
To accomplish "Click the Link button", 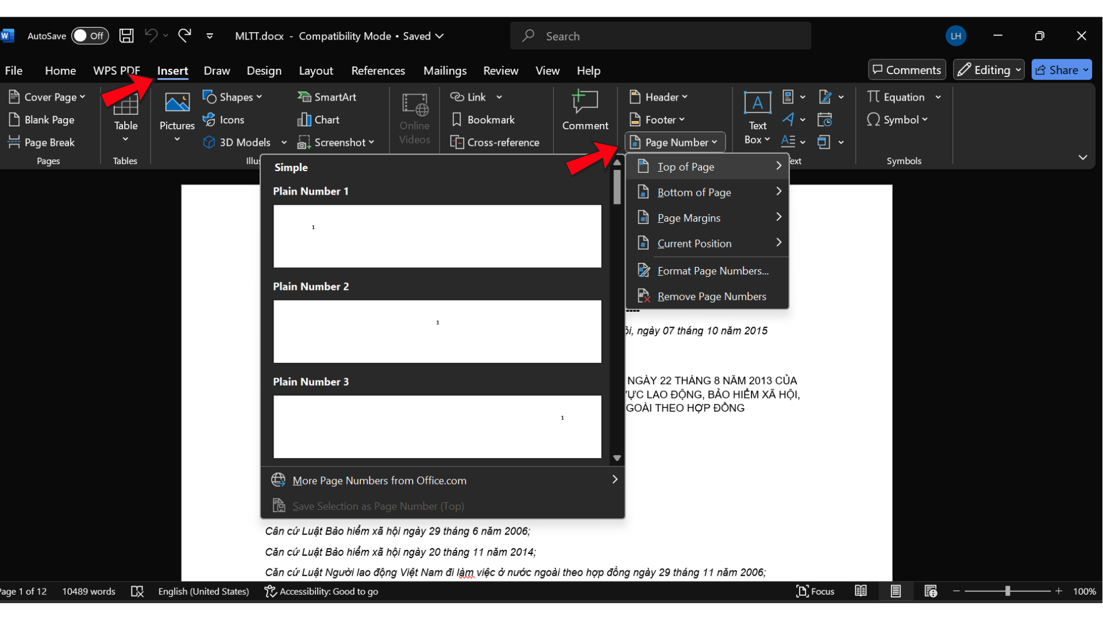I will tap(469, 97).
